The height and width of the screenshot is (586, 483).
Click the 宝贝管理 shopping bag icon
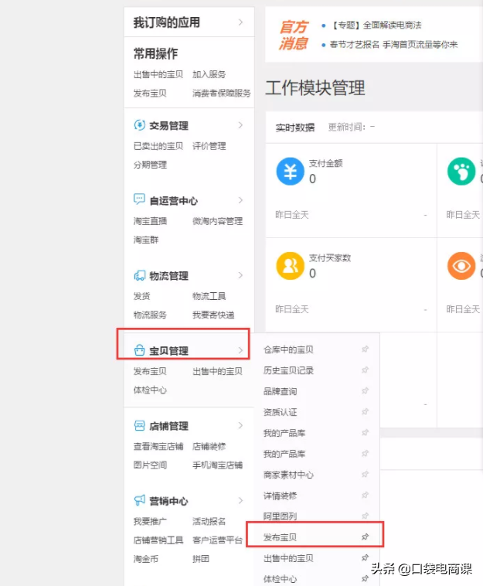click(x=139, y=350)
